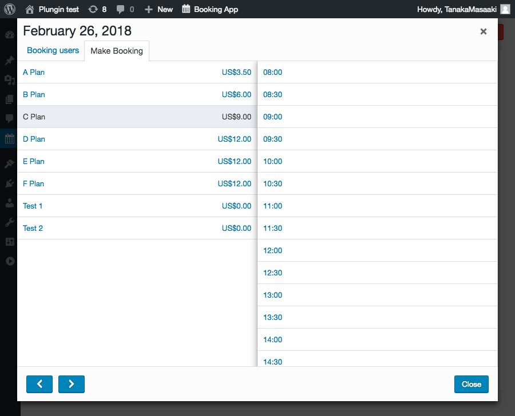515x416 pixels.
Task: Select the 09:00 time slot
Action: 273,117
